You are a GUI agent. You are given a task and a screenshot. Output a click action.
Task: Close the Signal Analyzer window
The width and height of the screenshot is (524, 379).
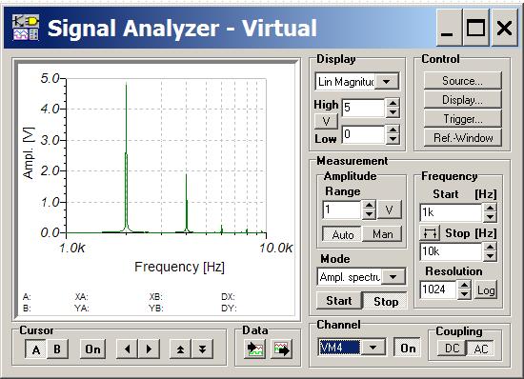504,28
